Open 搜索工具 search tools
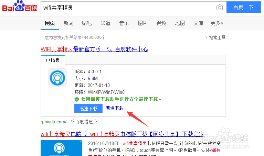The image size is (264, 156). click(217, 37)
